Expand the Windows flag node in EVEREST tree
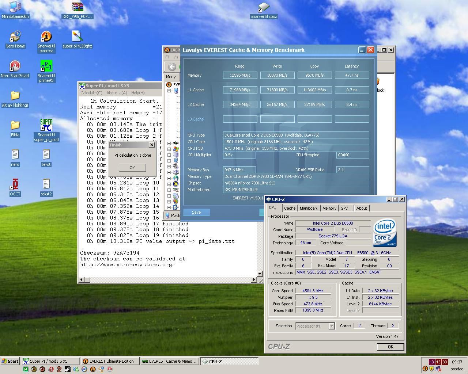The image size is (468, 374). point(169,149)
